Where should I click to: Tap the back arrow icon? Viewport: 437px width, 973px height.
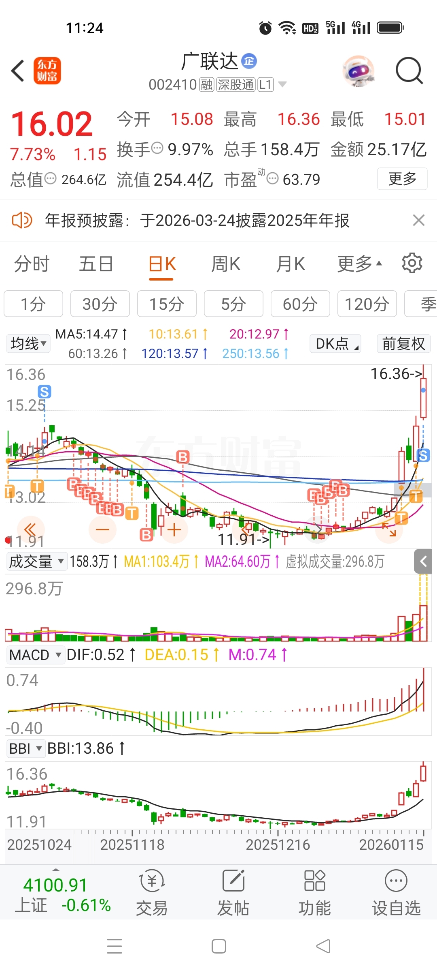pos(18,71)
